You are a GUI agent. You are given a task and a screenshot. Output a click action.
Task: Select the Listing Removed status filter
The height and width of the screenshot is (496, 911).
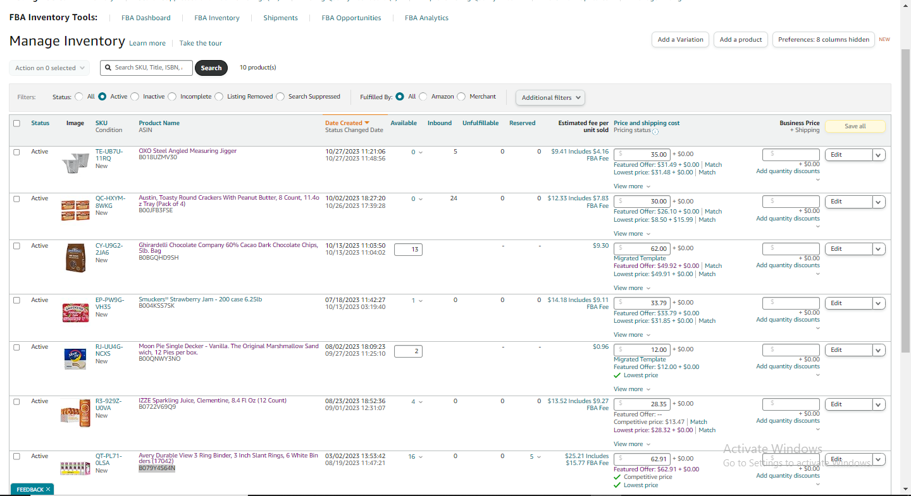[219, 97]
